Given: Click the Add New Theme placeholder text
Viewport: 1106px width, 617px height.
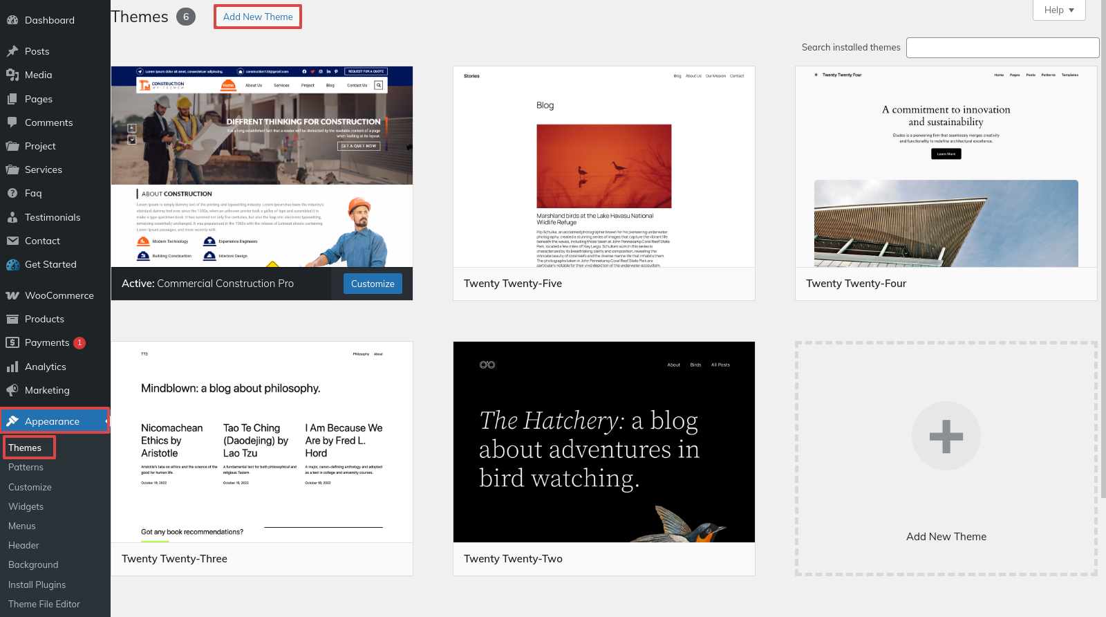Looking at the screenshot, I should click(946, 537).
